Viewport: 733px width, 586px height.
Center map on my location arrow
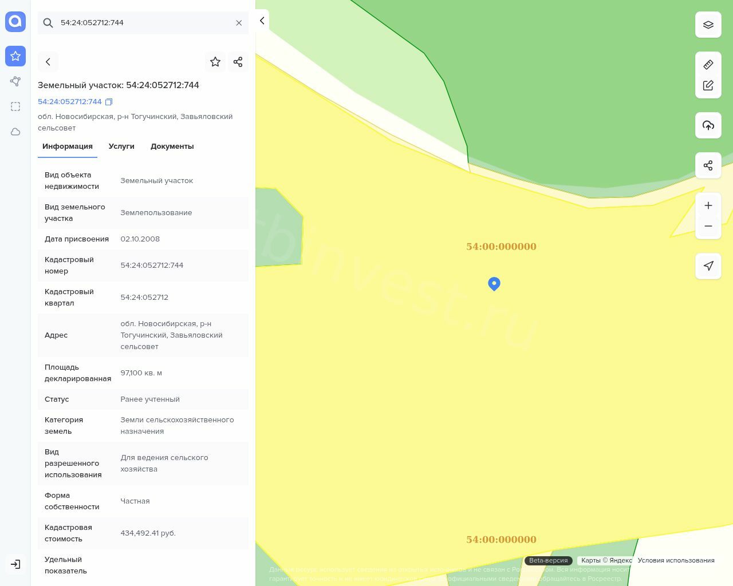(x=708, y=266)
